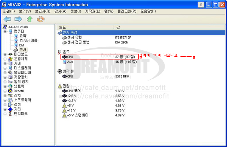Click the 온도 thermometer icon
This screenshot has width=227, height=147.
pos(59,52)
